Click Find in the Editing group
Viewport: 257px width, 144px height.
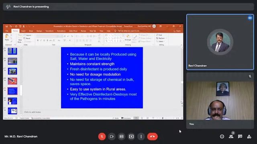coord(159,35)
